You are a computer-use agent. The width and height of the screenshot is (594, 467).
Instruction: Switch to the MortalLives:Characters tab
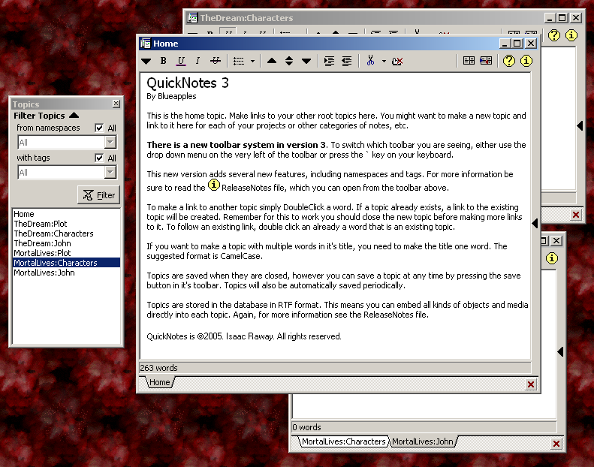click(x=343, y=441)
